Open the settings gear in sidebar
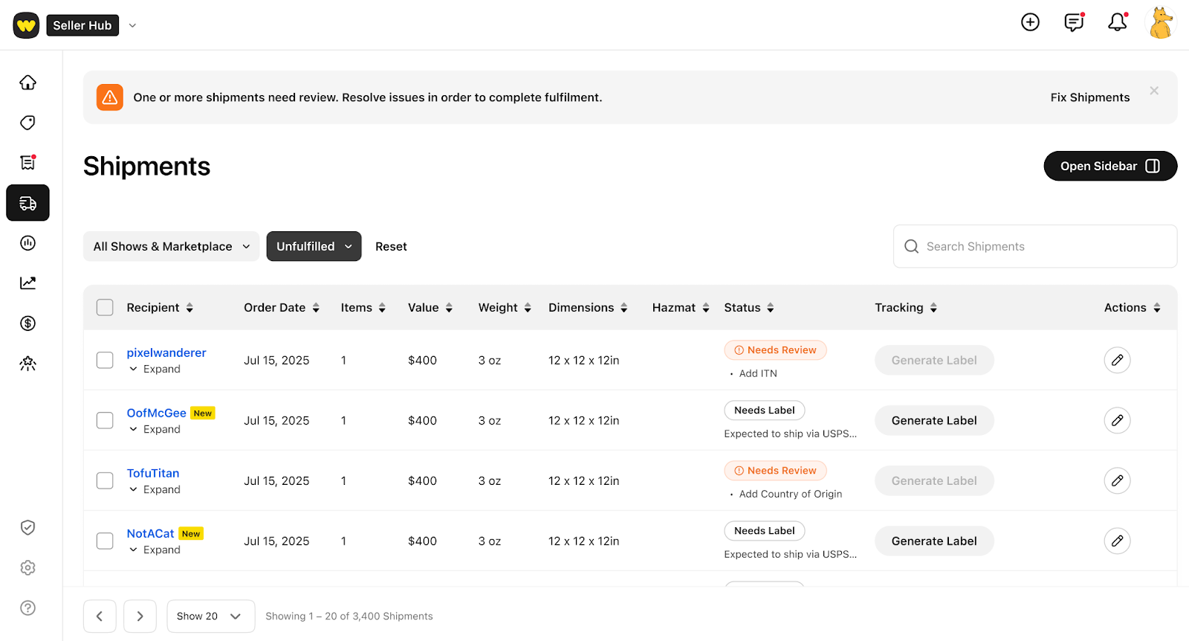 click(x=27, y=568)
